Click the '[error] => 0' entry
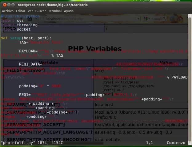The image size is (192, 147). pyautogui.click(x=114, y=90)
